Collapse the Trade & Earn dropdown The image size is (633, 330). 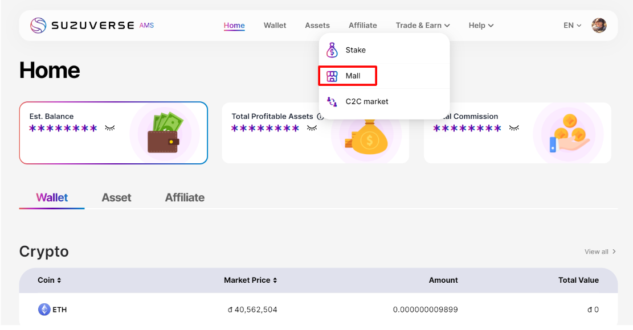click(423, 26)
